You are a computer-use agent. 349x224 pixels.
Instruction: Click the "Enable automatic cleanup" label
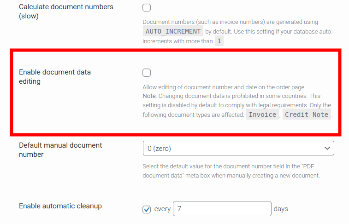[60, 206]
